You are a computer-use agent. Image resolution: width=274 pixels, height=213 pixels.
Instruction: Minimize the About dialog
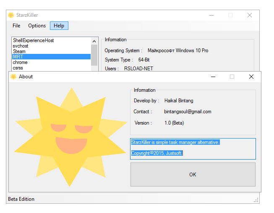point(213,77)
